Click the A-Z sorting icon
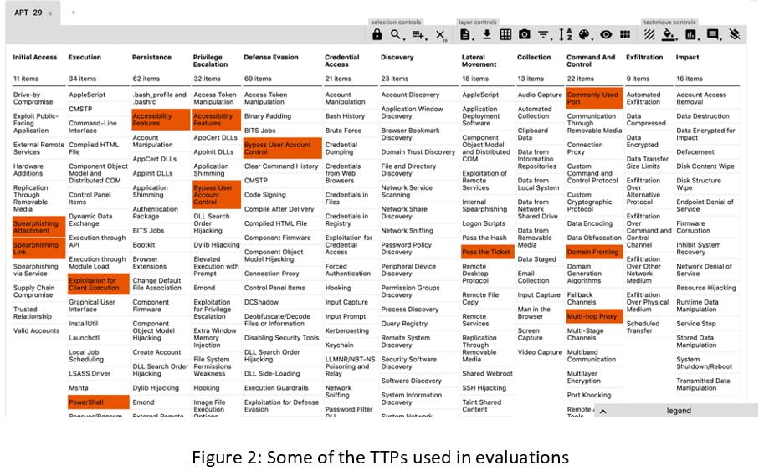 [566, 34]
